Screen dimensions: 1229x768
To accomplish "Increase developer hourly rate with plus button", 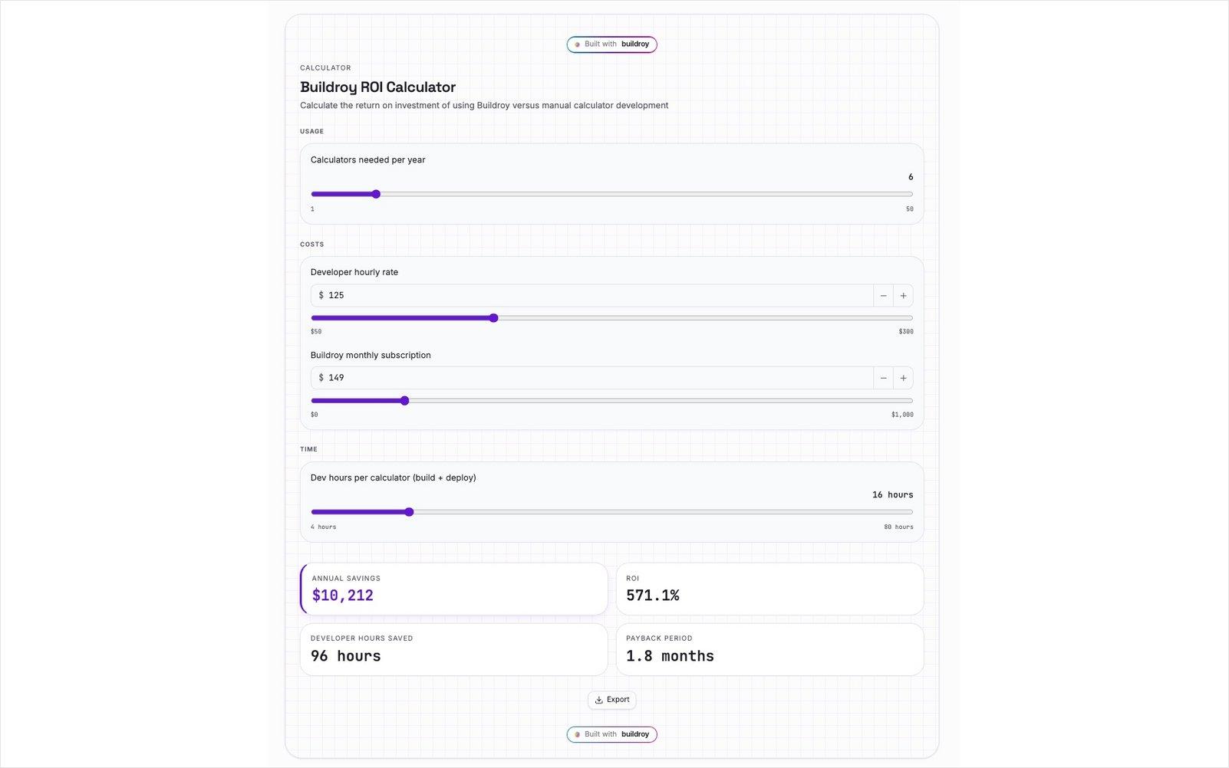I will click(x=903, y=296).
